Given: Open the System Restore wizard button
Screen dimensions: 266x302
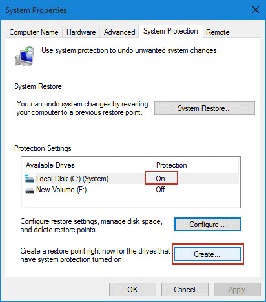Looking at the screenshot, I should (x=205, y=108).
